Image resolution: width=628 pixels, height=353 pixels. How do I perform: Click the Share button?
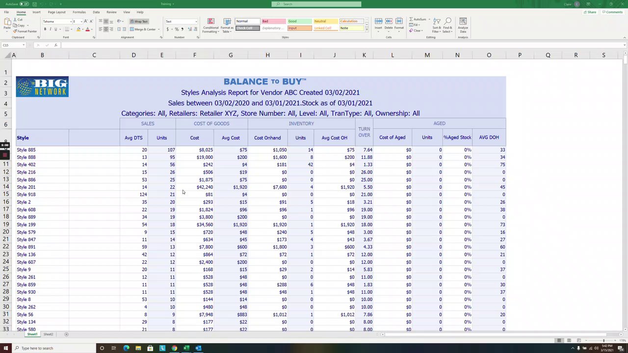pos(590,12)
